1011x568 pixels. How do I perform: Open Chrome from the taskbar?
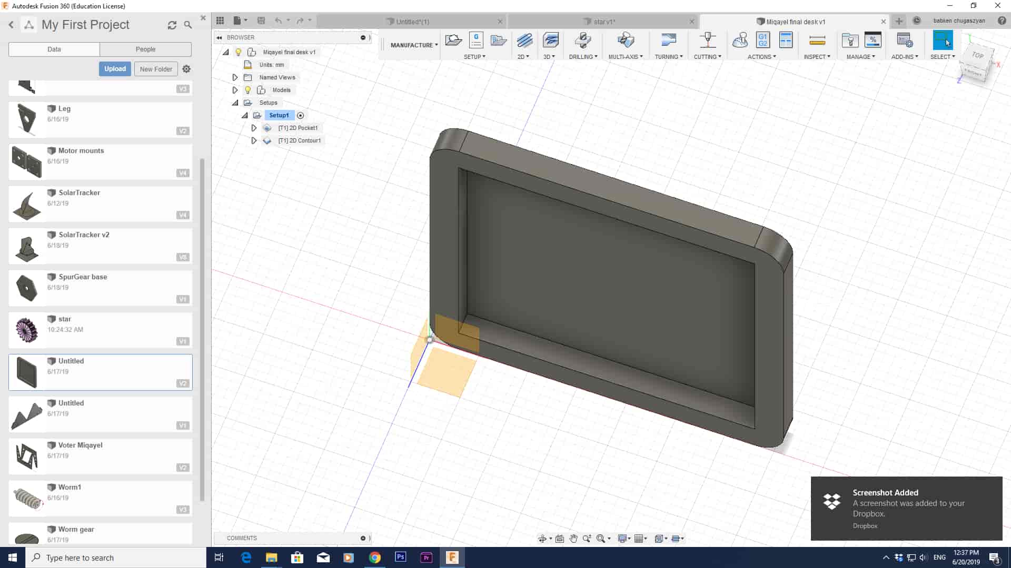click(x=374, y=557)
